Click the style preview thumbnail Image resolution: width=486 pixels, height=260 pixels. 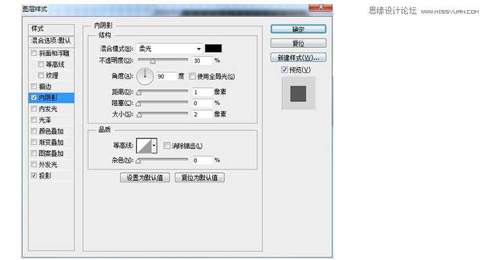coord(298,94)
